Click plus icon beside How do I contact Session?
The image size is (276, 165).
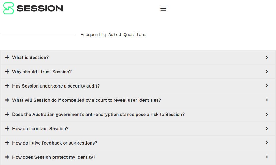click(7, 128)
